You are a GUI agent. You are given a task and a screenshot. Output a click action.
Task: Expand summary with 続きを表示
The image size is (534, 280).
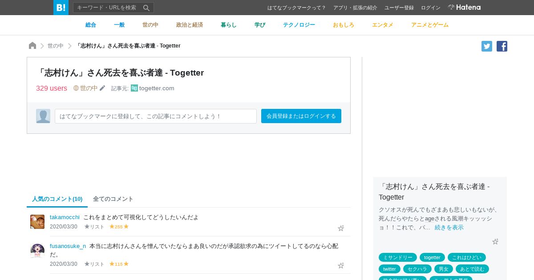[x=449, y=227]
